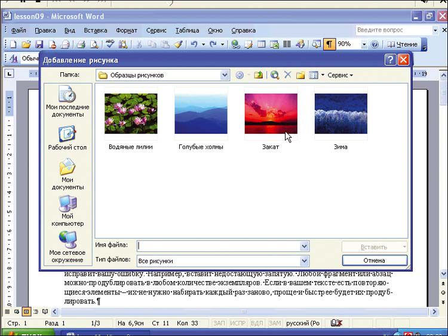Open 'Мои документы' folder shortcut

67,174
